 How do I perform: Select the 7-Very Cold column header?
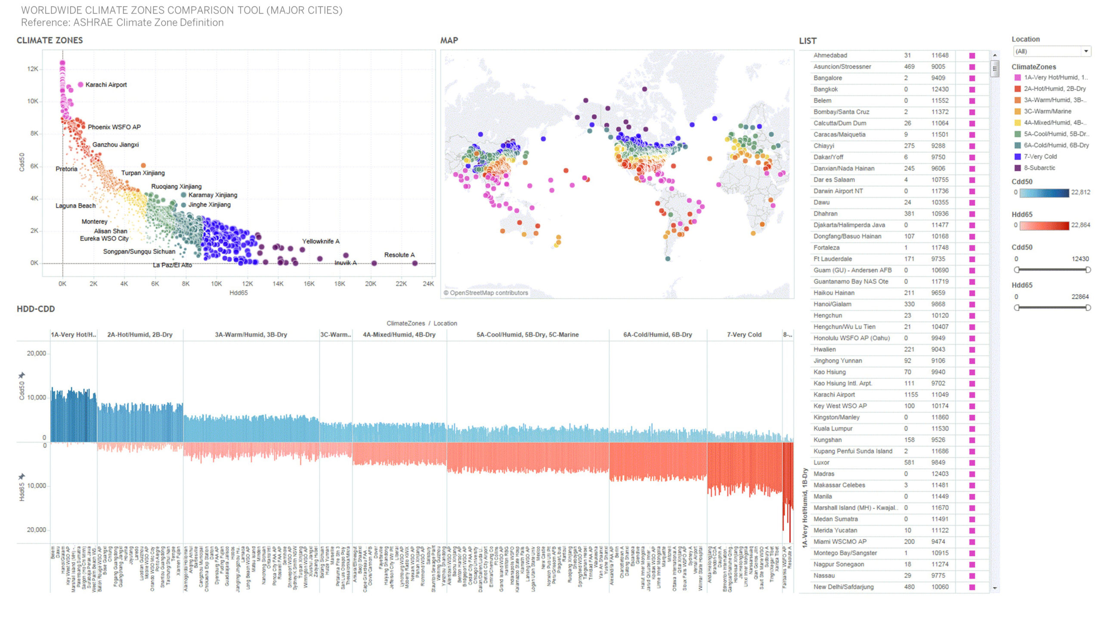pos(744,334)
